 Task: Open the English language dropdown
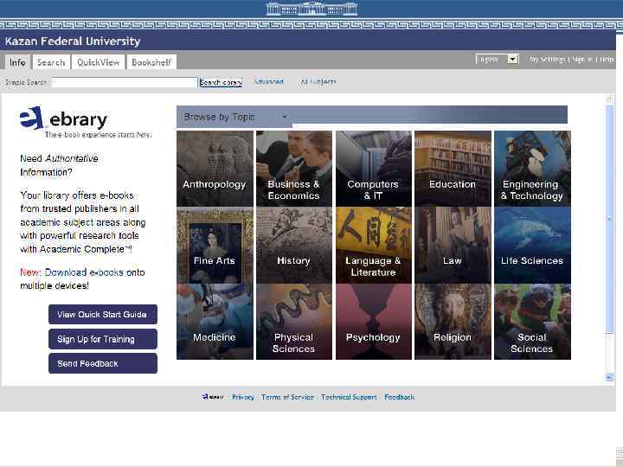click(497, 60)
